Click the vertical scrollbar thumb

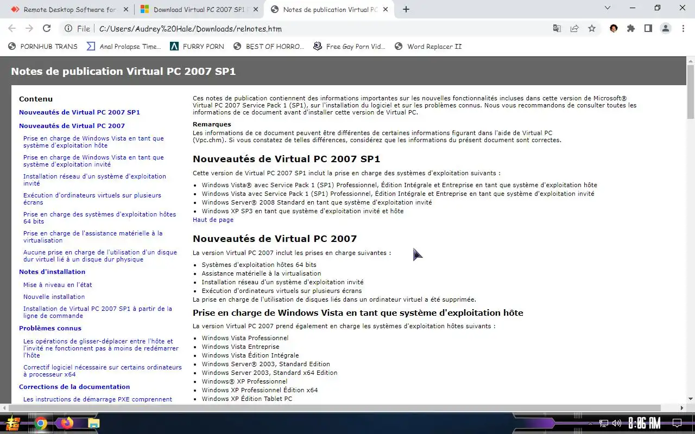691,92
